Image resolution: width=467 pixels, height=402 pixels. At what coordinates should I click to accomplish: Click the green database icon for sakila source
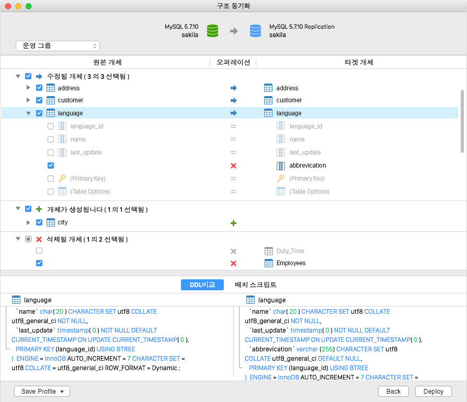(x=212, y=31)
